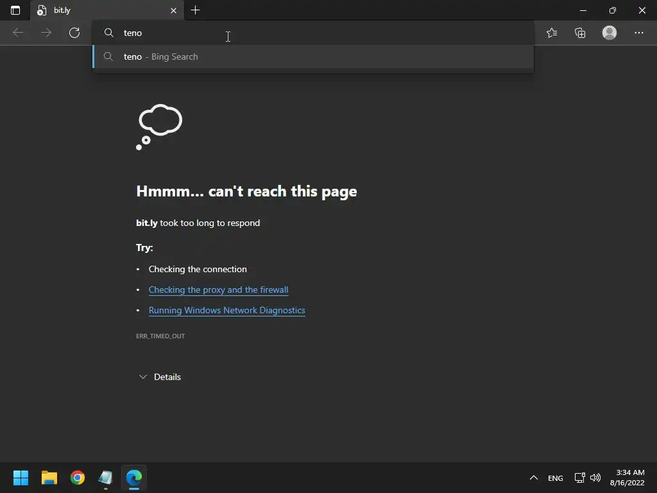Select the bit.ly browser tab

[107, 10]
